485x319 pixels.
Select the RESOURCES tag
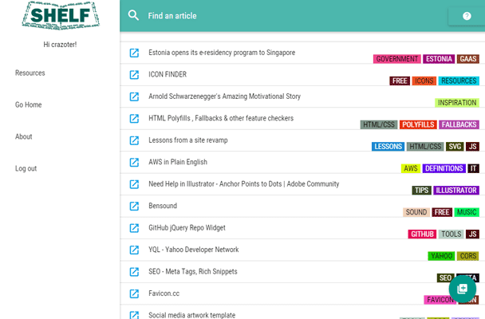pos(459,81)
